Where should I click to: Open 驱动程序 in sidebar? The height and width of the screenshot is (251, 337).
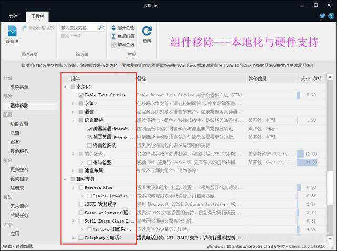19,179
